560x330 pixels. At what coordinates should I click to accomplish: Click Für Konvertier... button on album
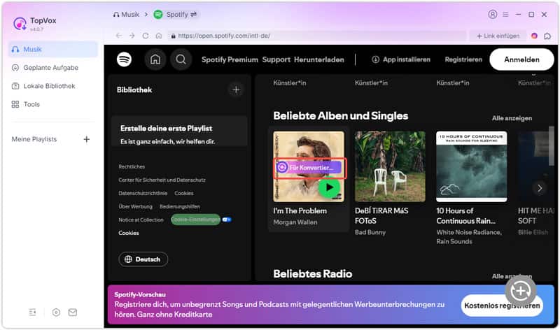click(x=309, y=167)
